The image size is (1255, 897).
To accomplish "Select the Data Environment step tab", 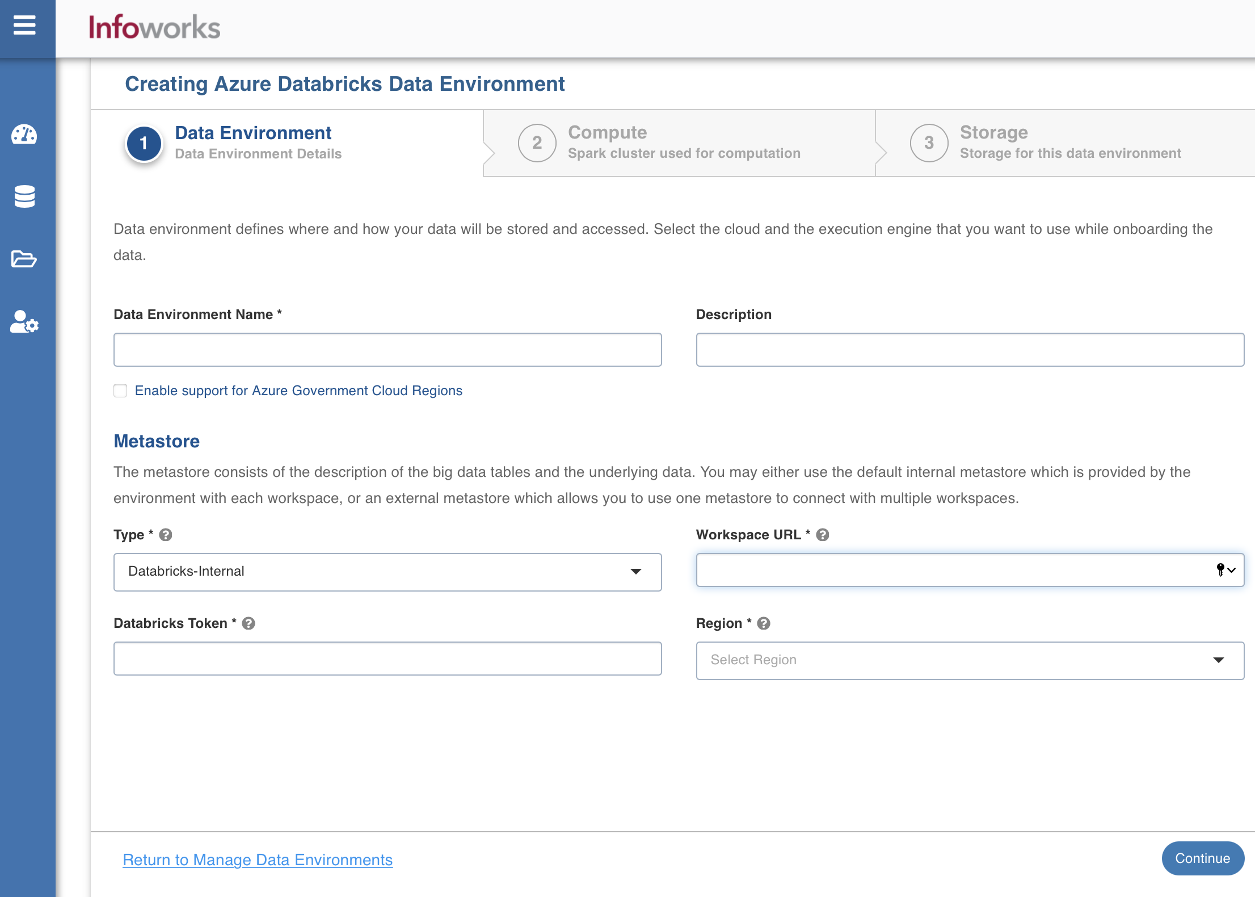I will tap(287, 143).
